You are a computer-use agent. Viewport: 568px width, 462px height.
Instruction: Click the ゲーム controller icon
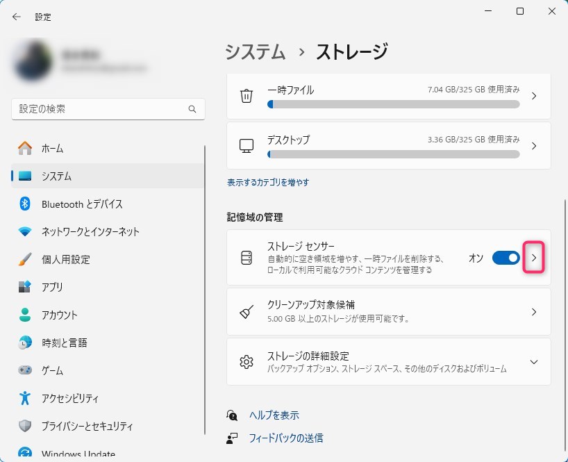tap(25, 370)
